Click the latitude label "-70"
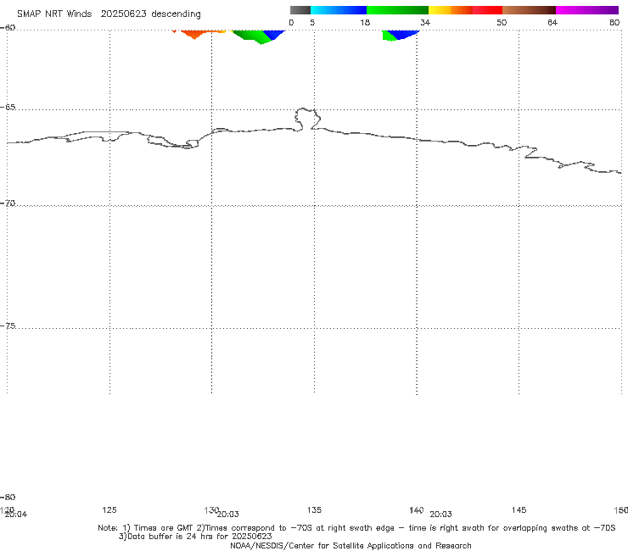This screenshot has height=551, width=628. click(x=8, y=203)
